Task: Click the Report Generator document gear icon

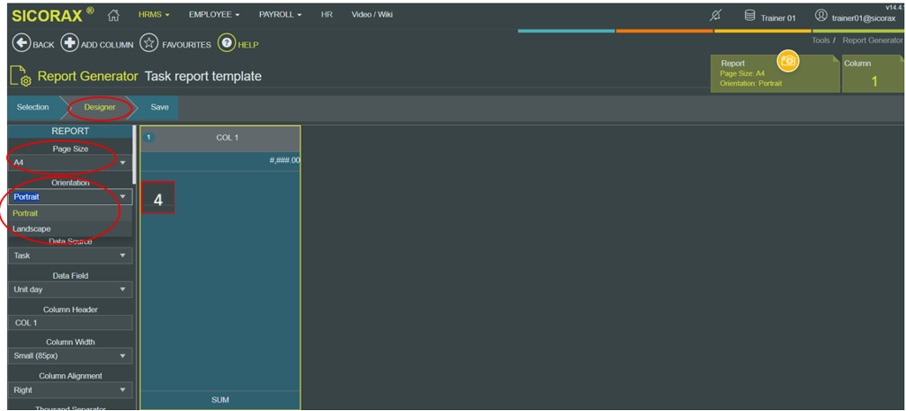Action: point(20,77)
